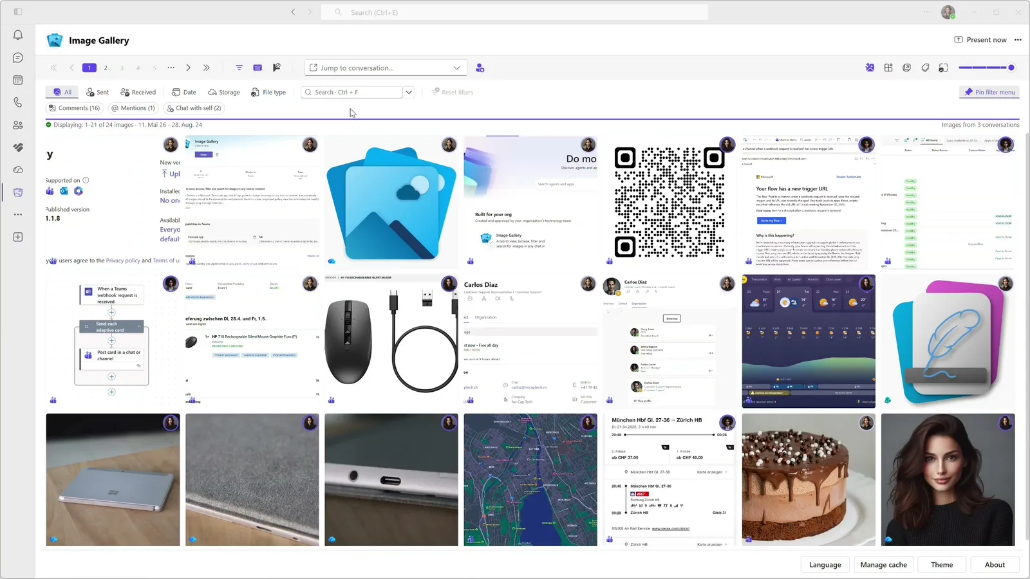Expand the search options dropdown arrow

(409, 92)
